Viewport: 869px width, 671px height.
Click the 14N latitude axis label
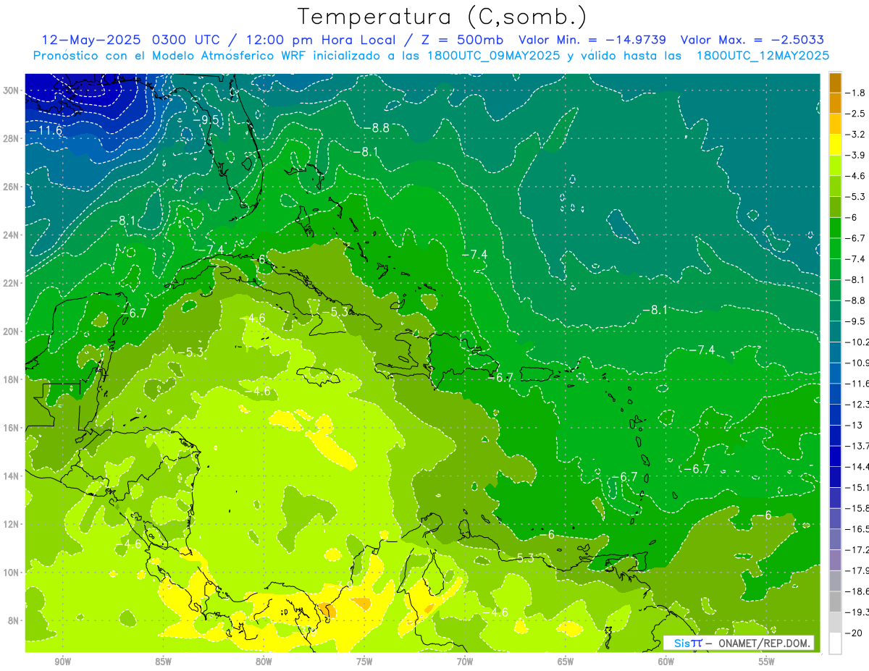12,476
